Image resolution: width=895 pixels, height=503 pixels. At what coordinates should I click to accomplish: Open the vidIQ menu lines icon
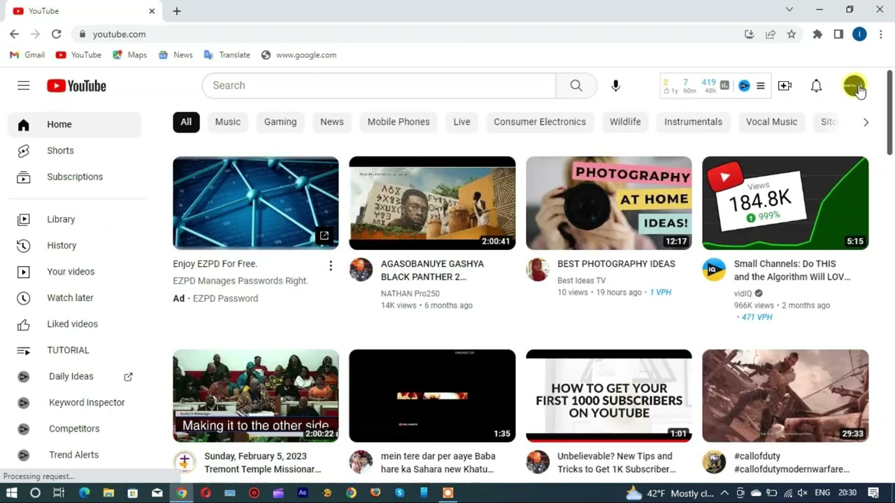[x=761, y=85]
